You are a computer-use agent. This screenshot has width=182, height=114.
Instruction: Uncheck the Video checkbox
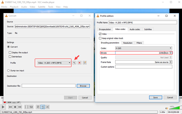(x=100, y=34)
